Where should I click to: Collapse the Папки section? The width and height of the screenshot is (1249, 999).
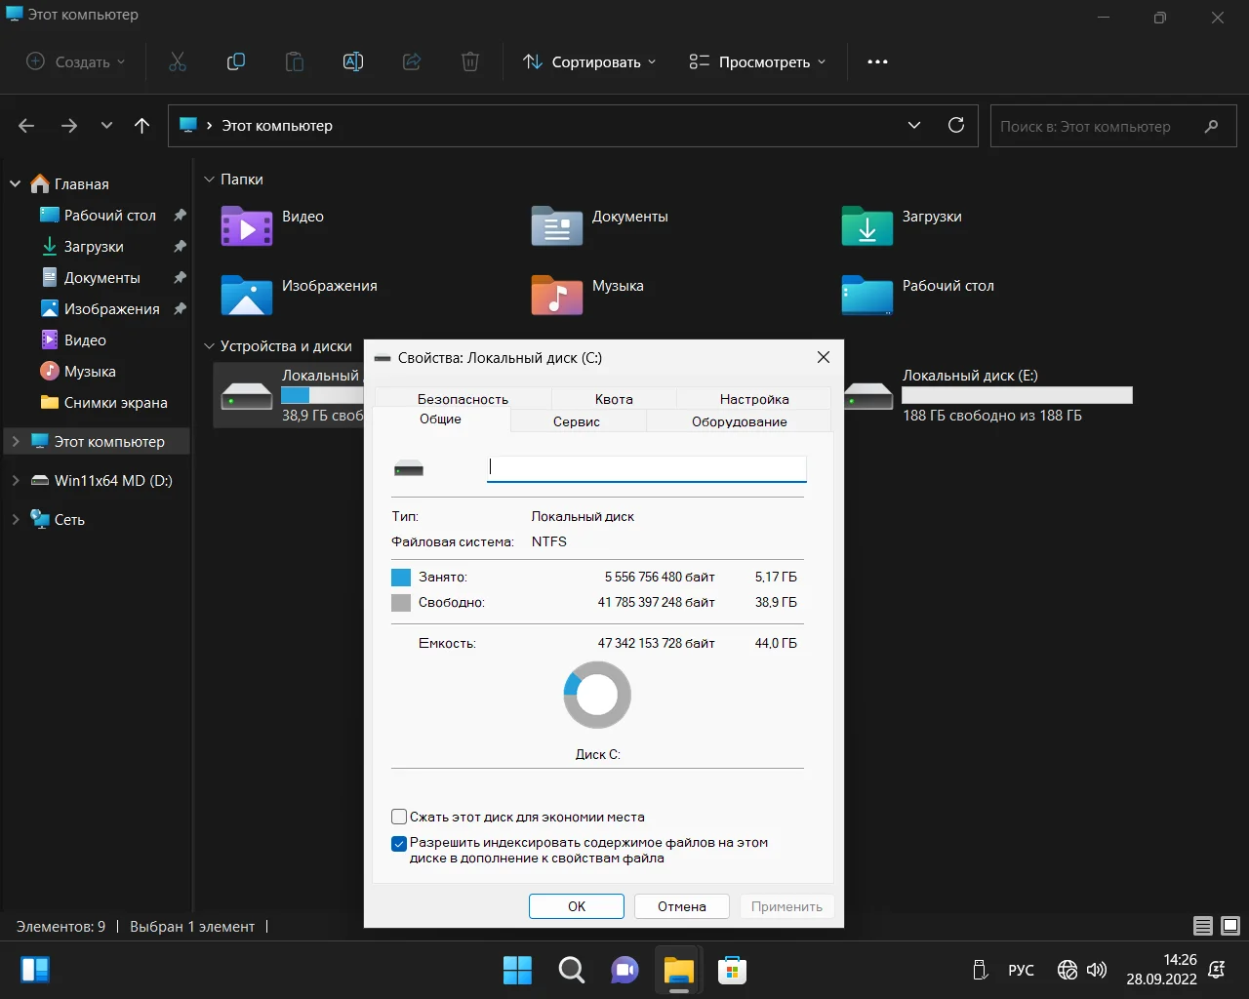209,180
